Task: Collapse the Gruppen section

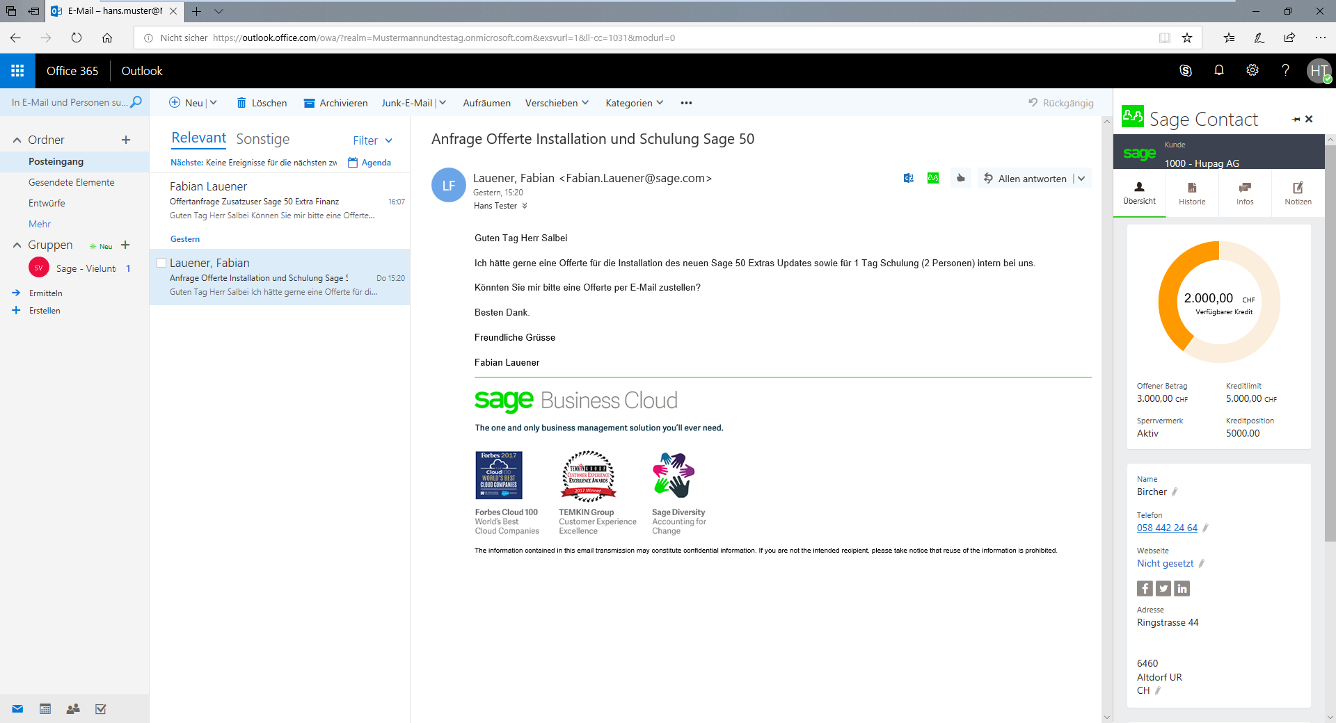Action: pyautogui.click(x=17, y=245)
